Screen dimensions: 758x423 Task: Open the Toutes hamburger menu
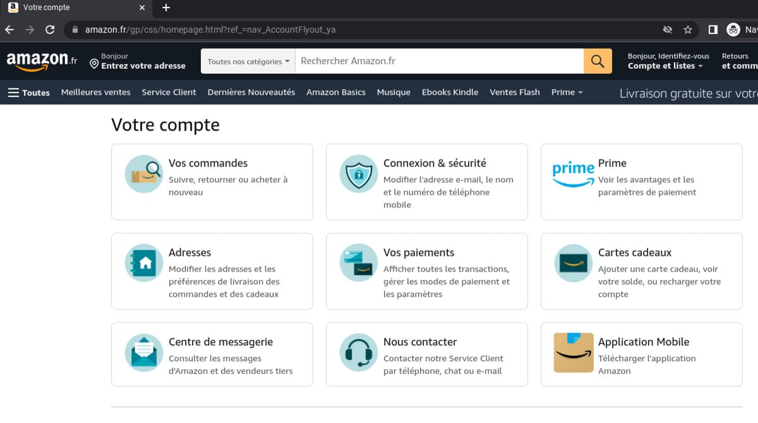28,92
